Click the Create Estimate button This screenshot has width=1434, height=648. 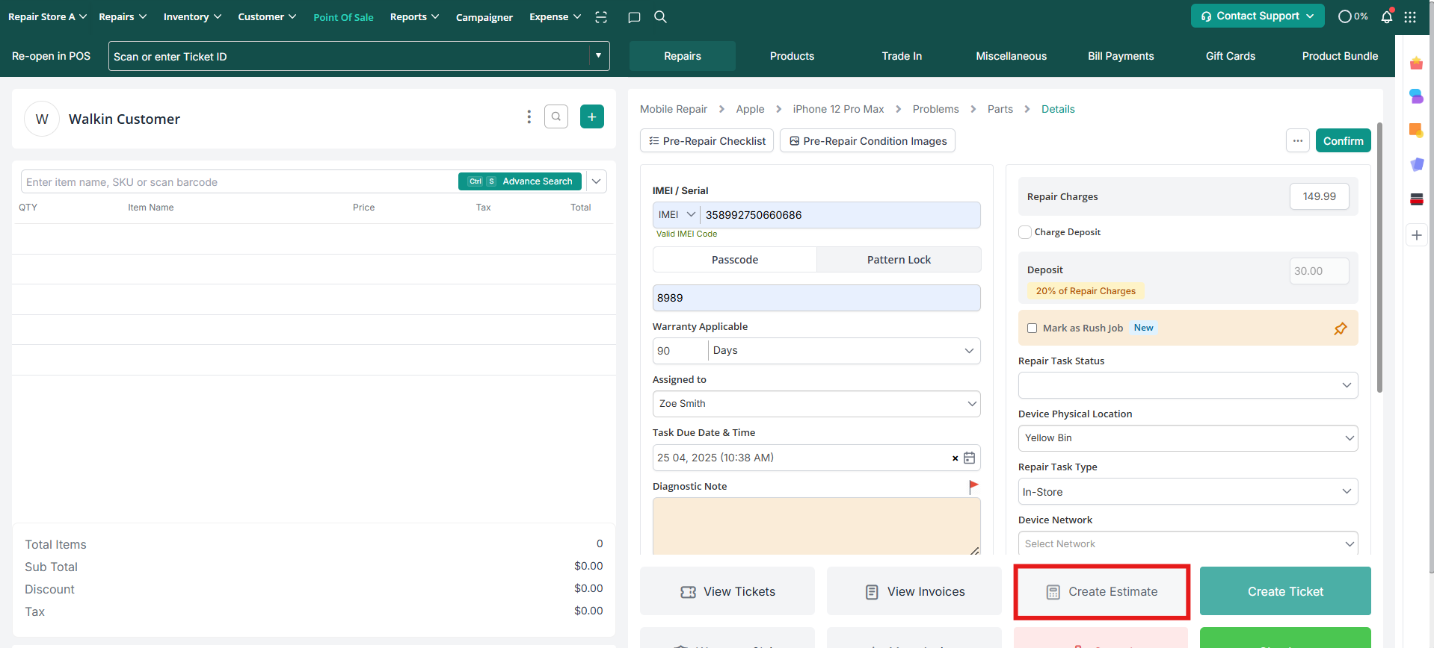[x=1101, y=591]
